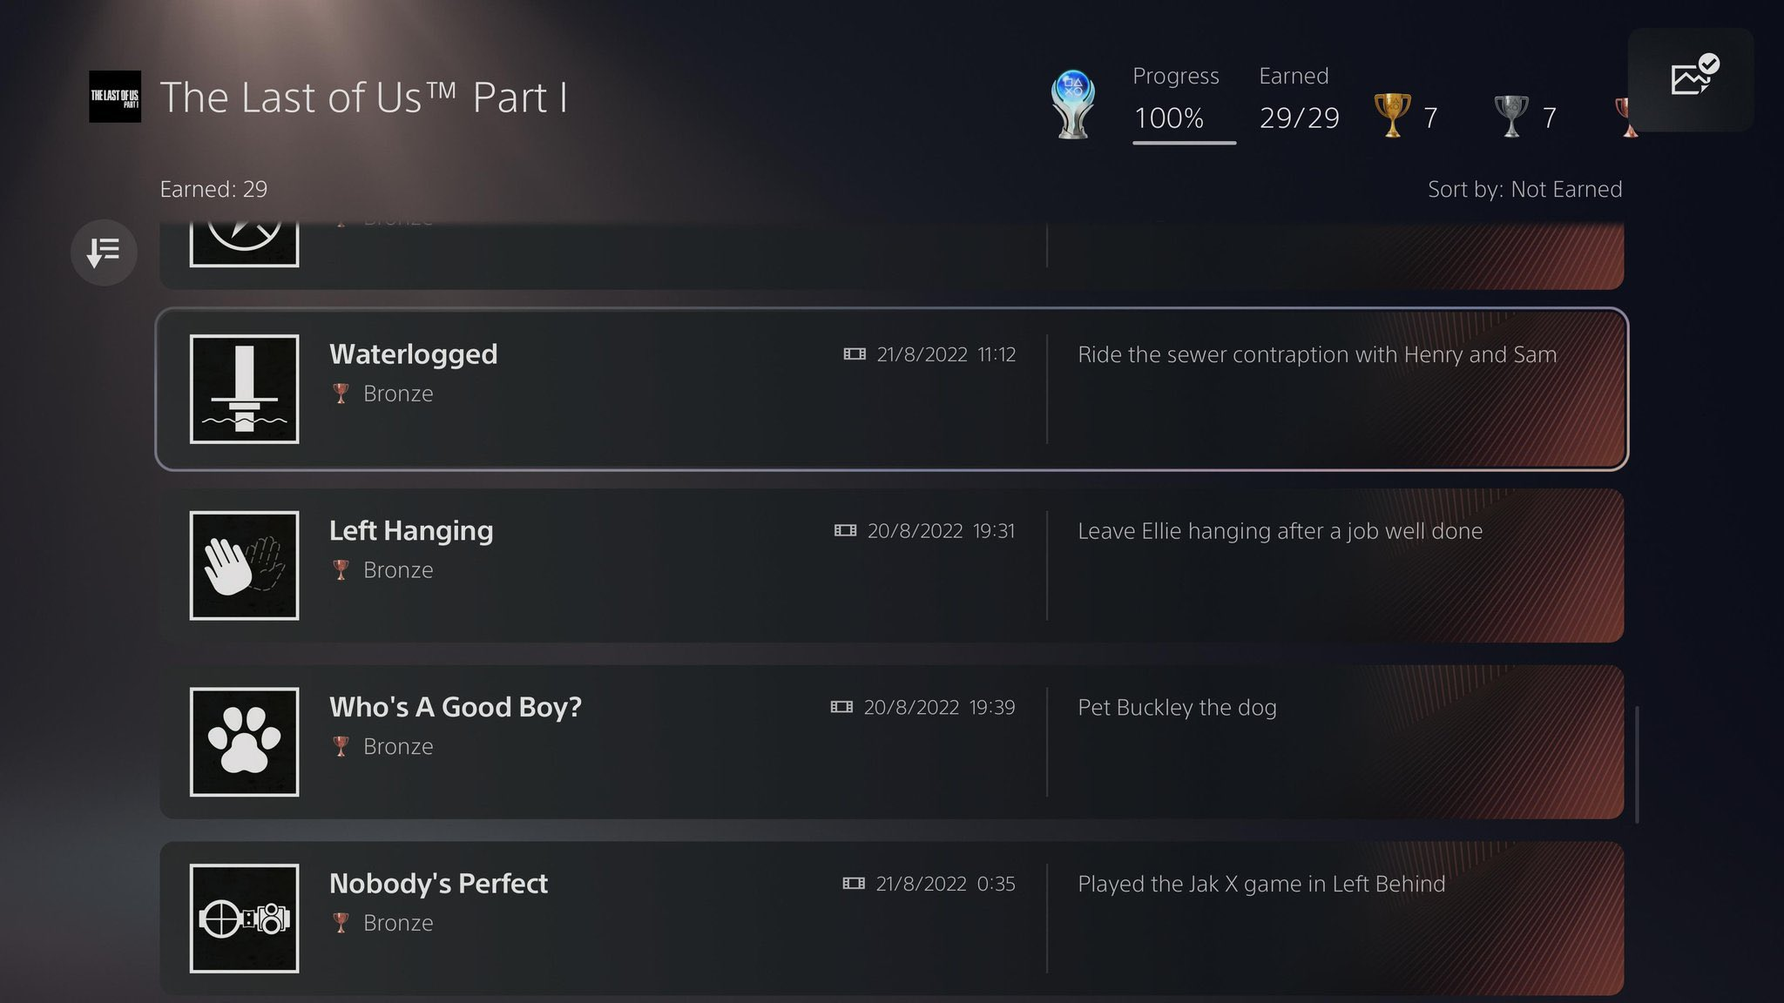Click the sort order icon button
This screenshot has height=1003, width=1784.
104,252
